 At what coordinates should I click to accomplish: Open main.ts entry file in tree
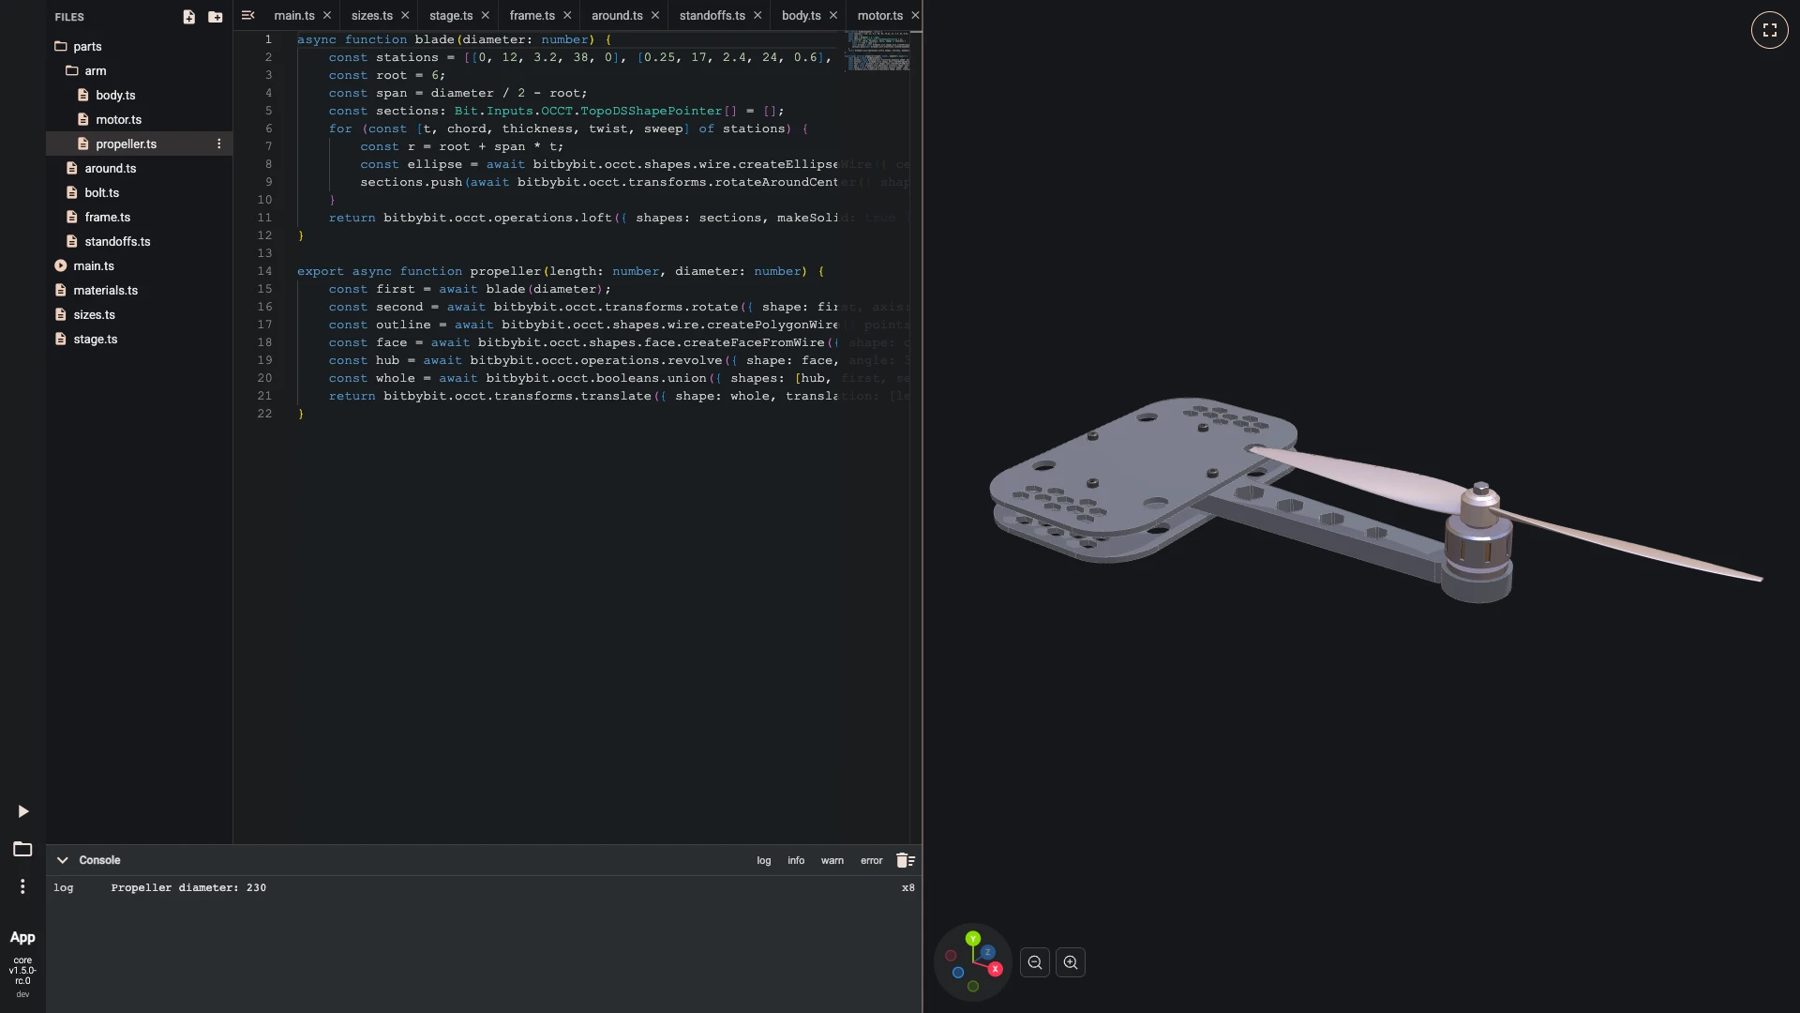pos(139,265)
